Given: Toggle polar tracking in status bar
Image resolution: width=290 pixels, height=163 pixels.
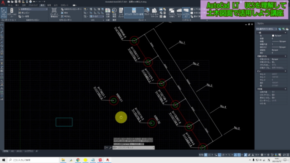Looking at the screenshot, I should coord(223,155).
